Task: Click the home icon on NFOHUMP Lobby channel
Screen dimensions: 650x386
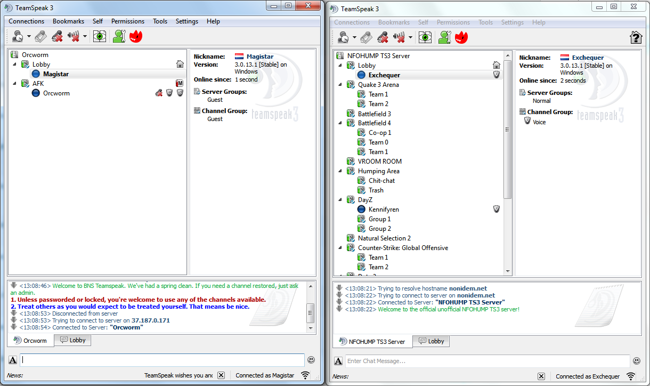Action: (x=497, y=65)
